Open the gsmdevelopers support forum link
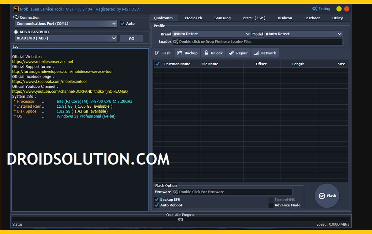 click(x=62, y=71)
